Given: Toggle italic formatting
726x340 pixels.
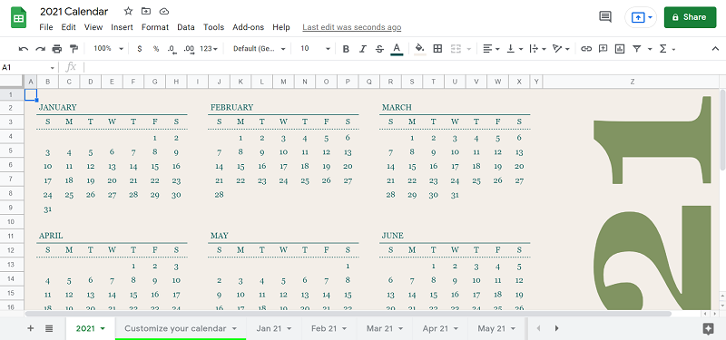Looking at the screenshot, I should [x=362, y=49].
